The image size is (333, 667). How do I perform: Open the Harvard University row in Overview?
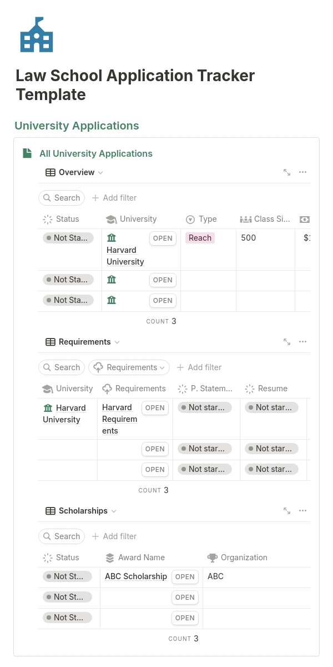(163, 238)
